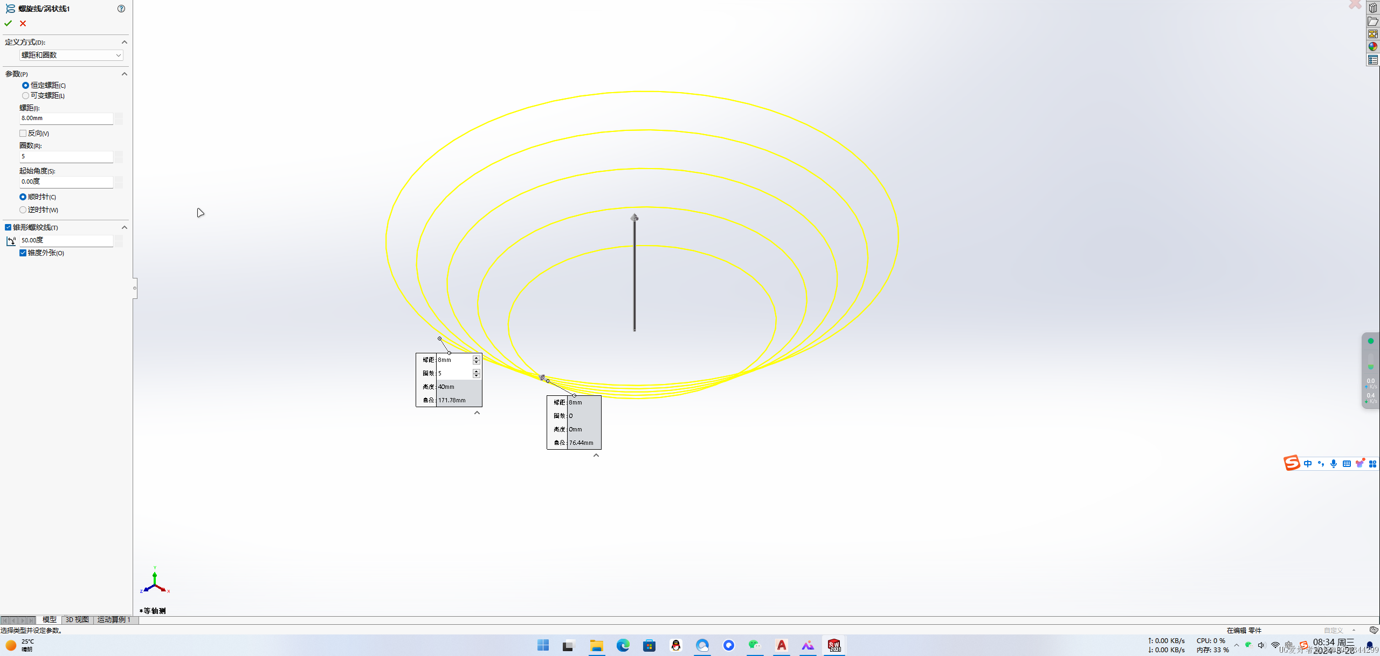The image size is (1380, 656).
Task: Open the PropertyManager help icon
Action: (121, 9)
